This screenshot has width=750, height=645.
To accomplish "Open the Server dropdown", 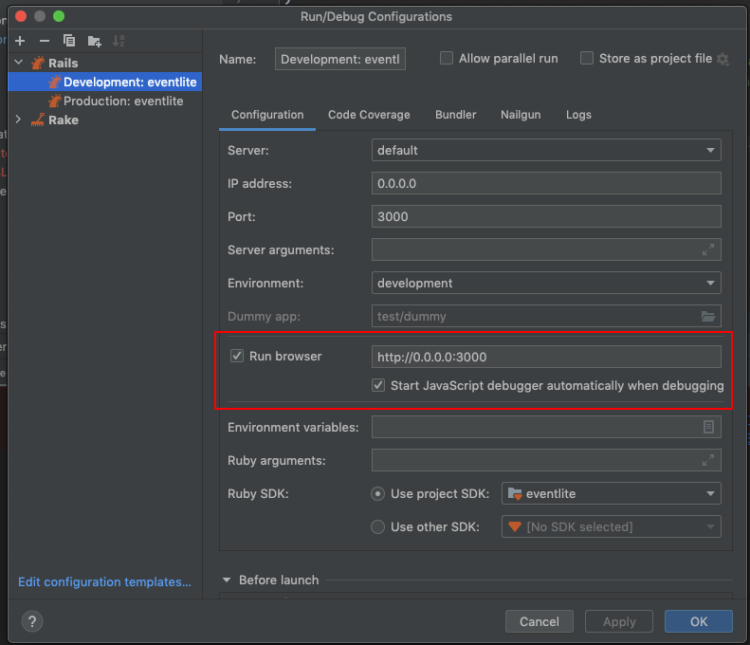I will (x=546, y=150).
